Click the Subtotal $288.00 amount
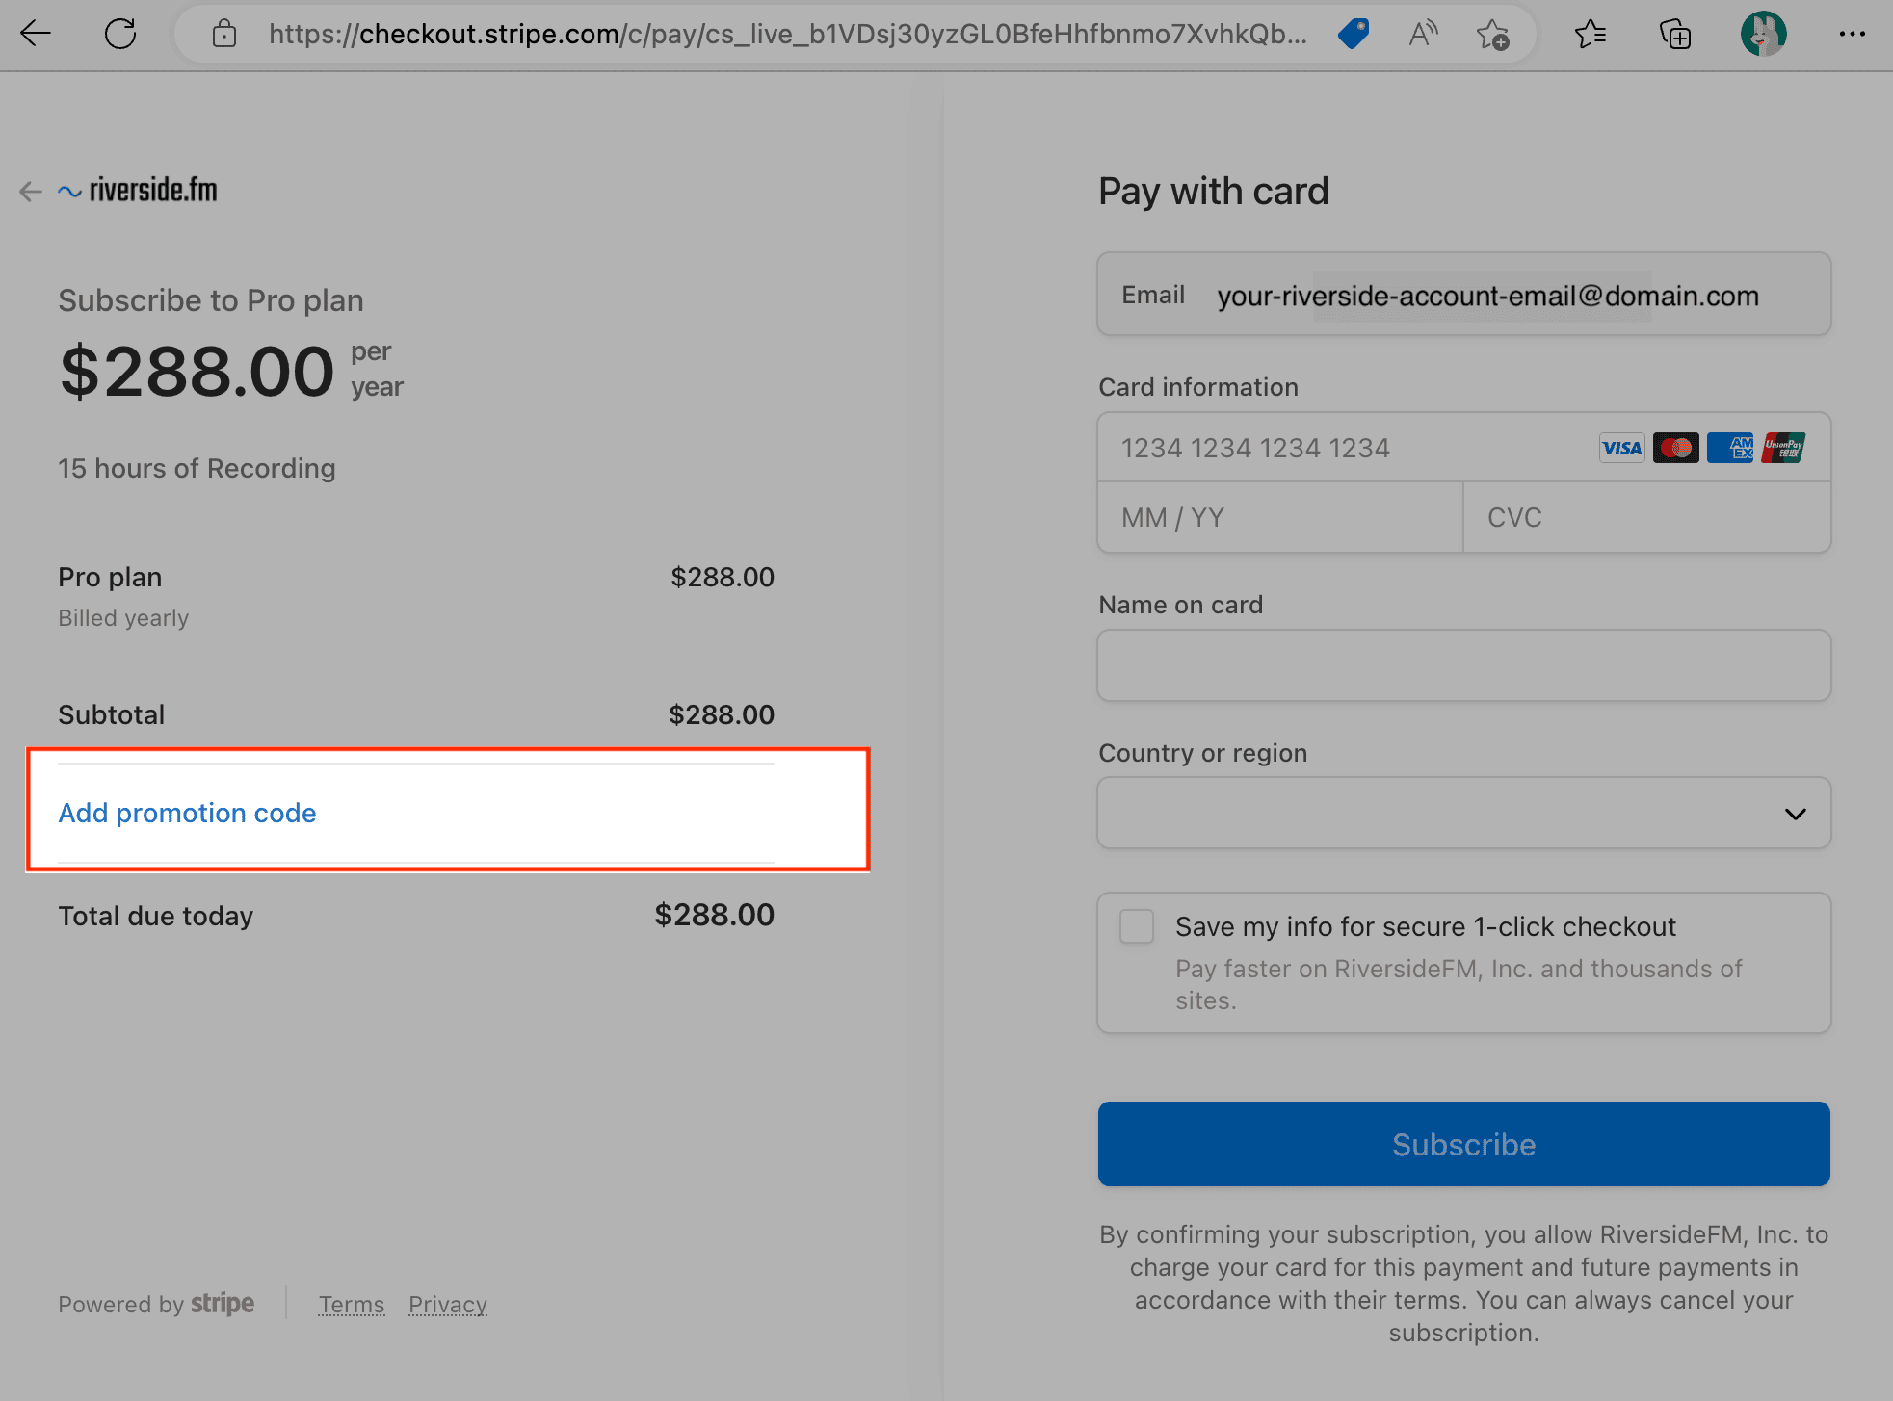This screenshot has width=1893, height=1401. [722, 714]
